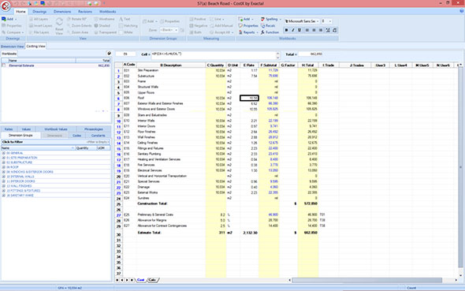Image resolution: width=465 pixels, height=291 pixels.
Task: Toggle underline formatting
Action: point(299,30)
